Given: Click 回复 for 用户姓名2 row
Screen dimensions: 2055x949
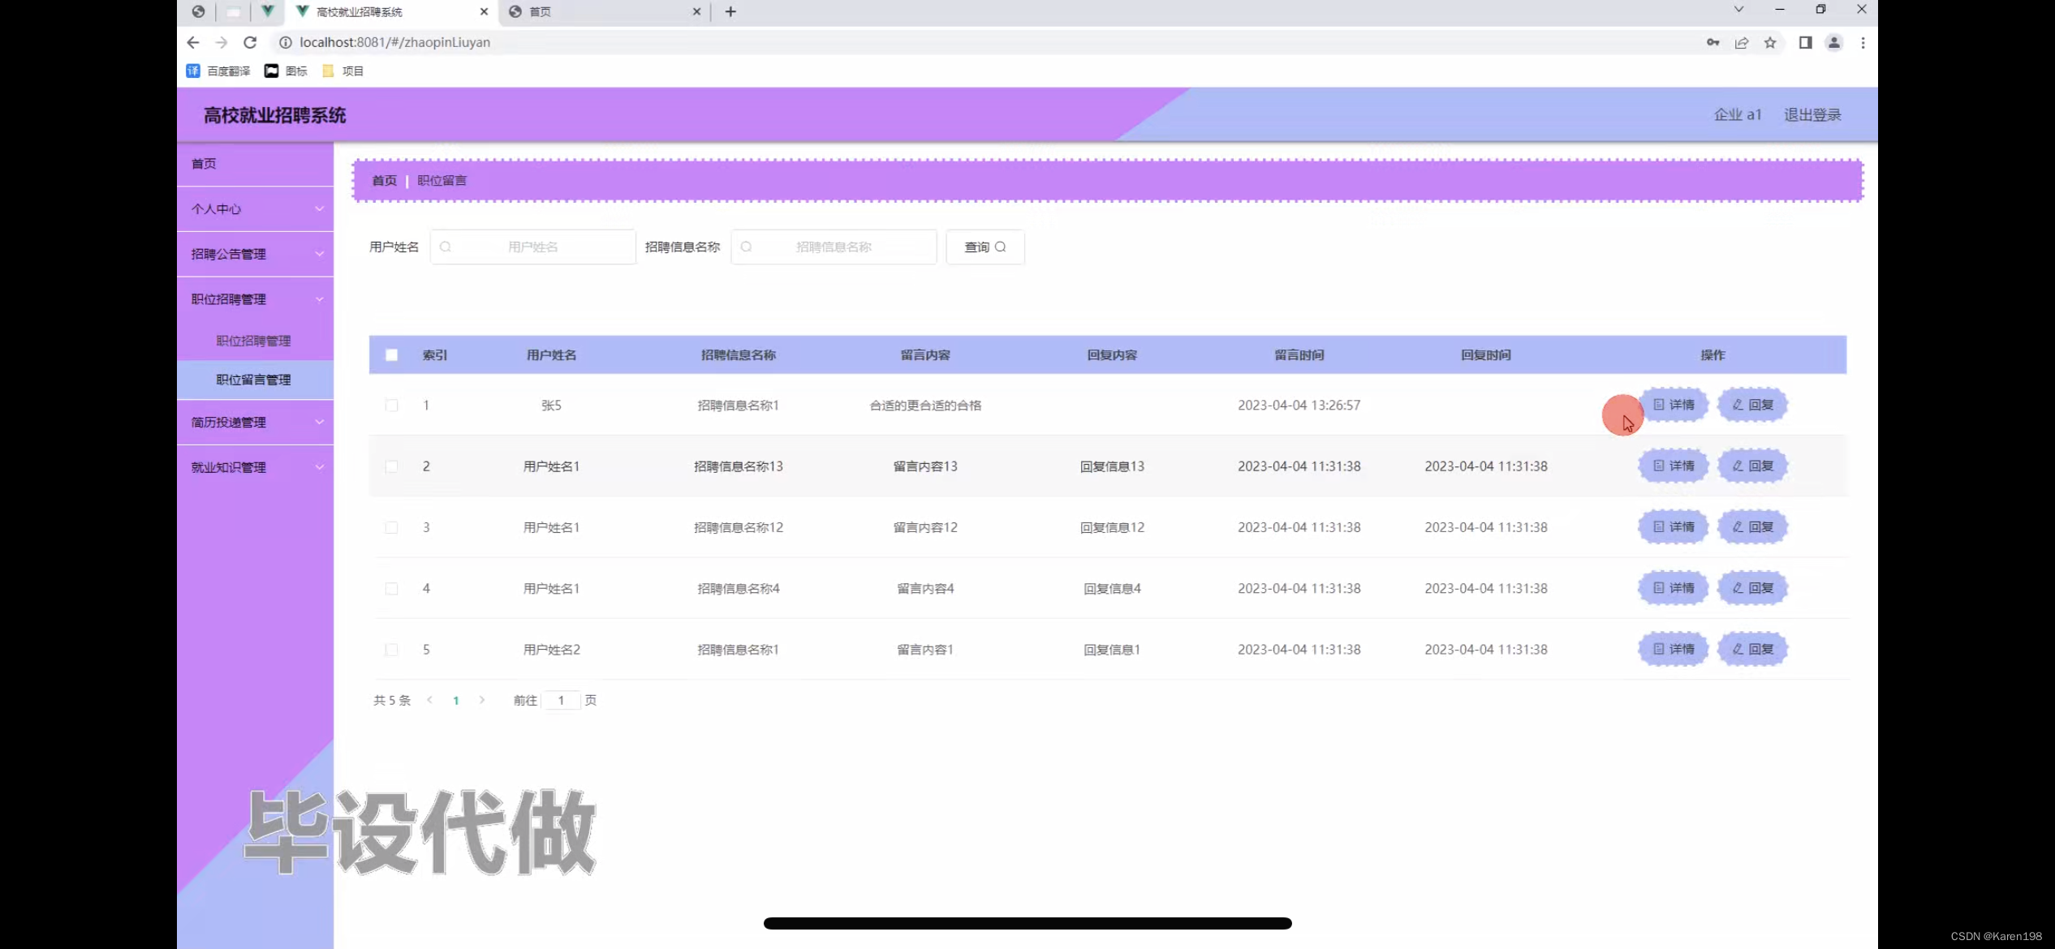Looking at the screenshot, I should (1753, 649).
